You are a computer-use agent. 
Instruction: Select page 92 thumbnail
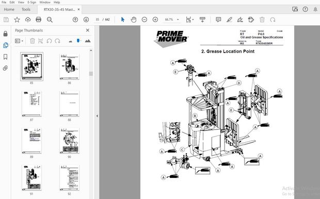(x=69, y=178)
